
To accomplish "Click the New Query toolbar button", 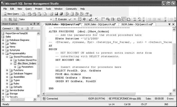I will pos(11,14).
